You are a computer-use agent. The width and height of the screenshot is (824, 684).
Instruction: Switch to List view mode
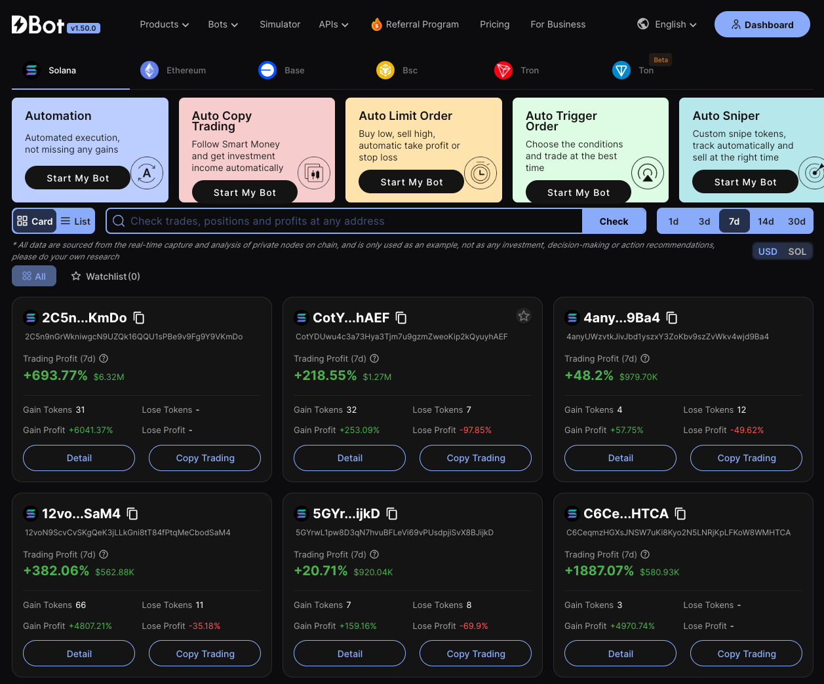tap(75, 221)
